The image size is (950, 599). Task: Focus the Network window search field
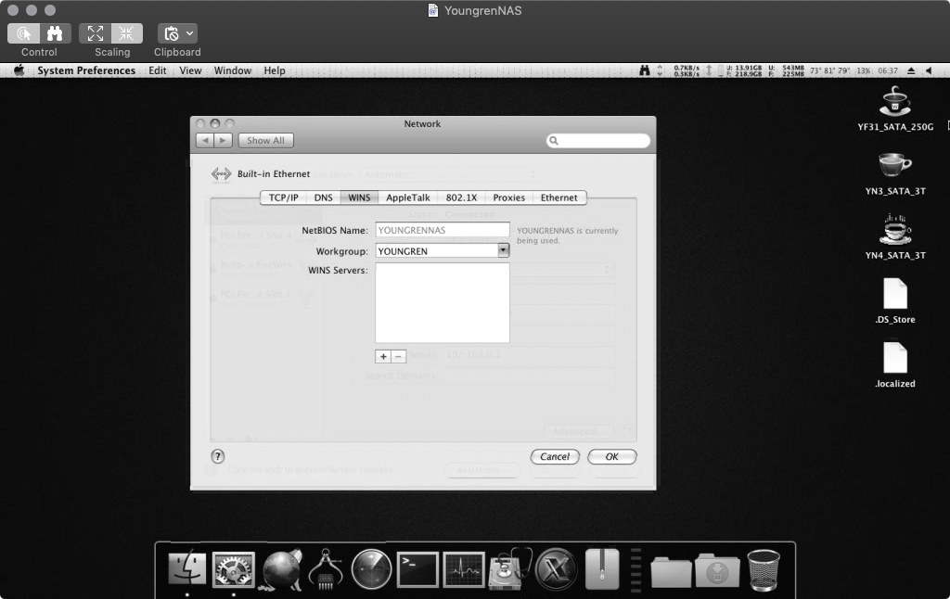tap(598, 141)
